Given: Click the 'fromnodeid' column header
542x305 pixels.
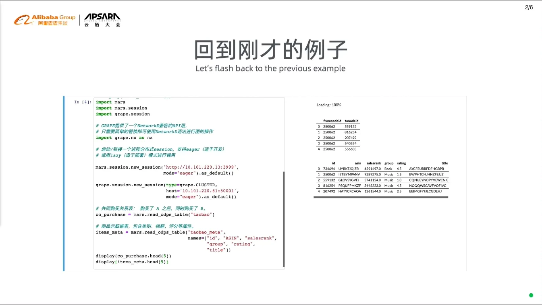Looking at the screenshot, I should coord(332,121).
